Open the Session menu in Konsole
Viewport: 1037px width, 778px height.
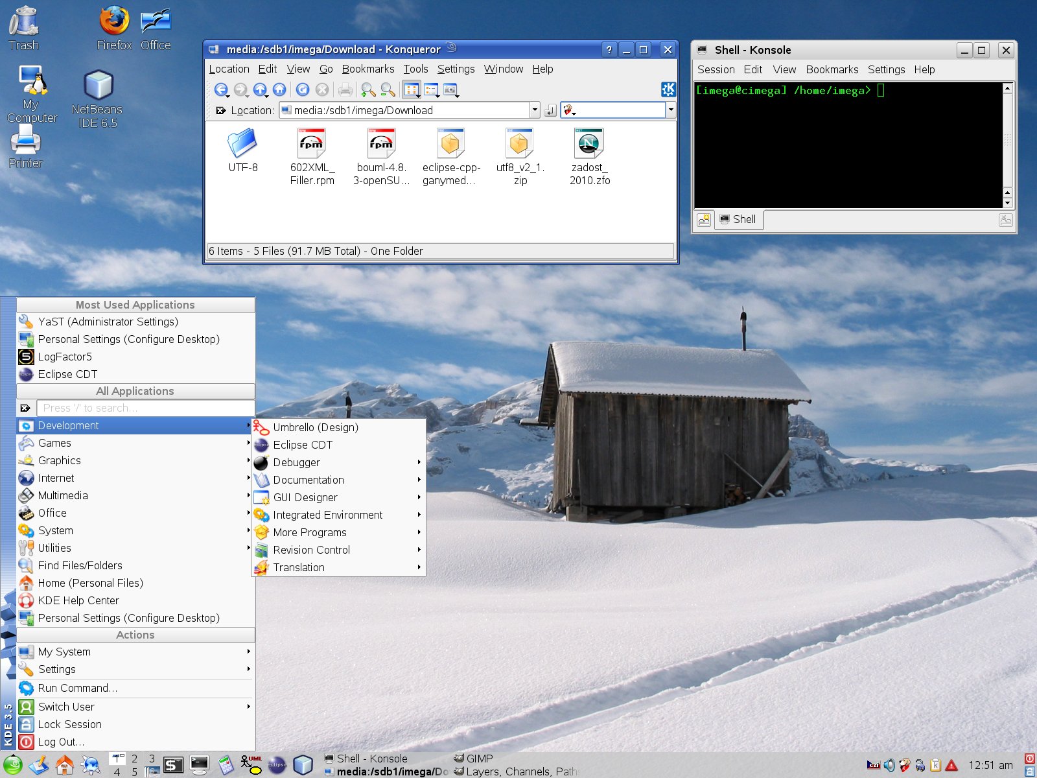click(716, 69)
